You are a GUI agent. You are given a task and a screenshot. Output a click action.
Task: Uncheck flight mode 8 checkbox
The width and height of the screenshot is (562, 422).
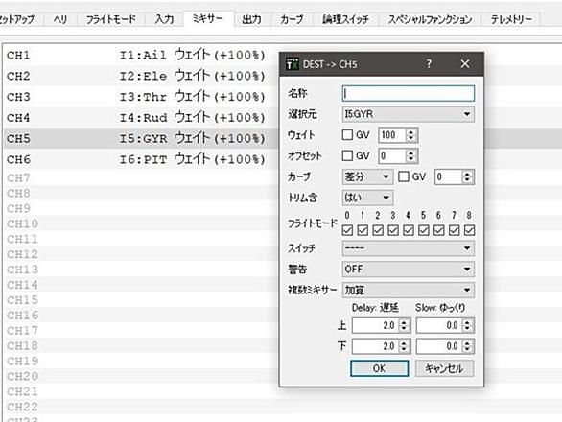[469, 230]
